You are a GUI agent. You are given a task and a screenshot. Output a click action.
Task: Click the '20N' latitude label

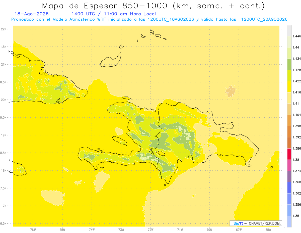point(4,100)
